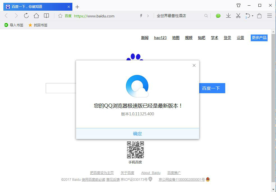Open the WeChat green chat icon
This screenshot has height=192, width=276.
point(218,16)
